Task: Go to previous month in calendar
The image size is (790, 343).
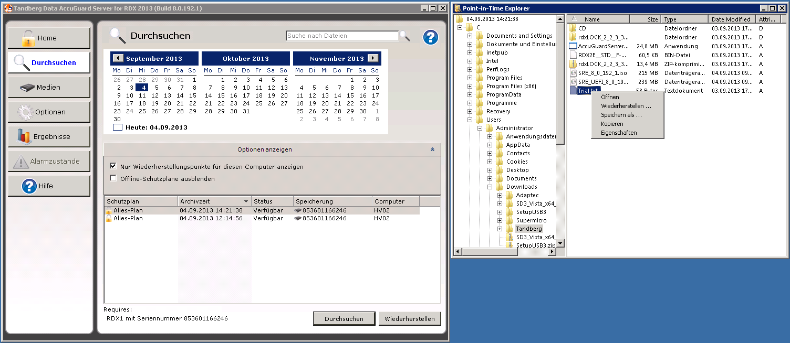Action: (x=118, y=58)
